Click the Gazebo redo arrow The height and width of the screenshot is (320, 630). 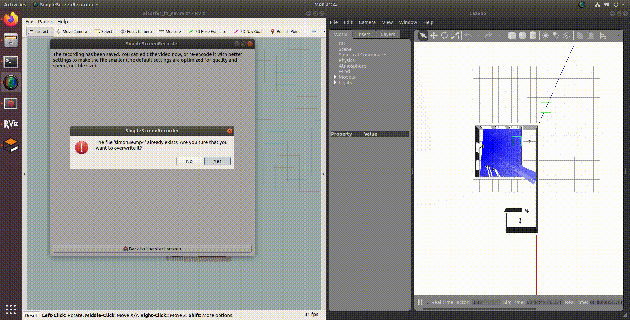pyautogui.click(x=489, y=35)
